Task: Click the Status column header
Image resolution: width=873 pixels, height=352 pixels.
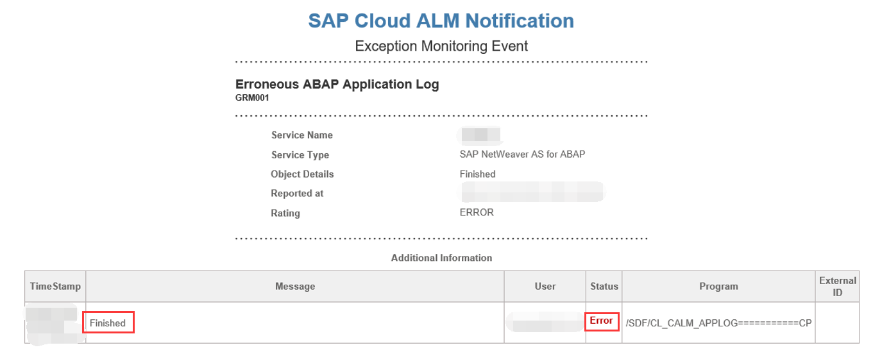Action: point(604,287)
